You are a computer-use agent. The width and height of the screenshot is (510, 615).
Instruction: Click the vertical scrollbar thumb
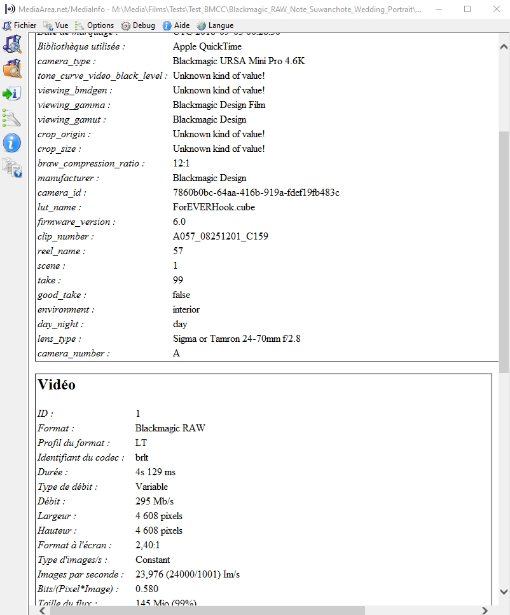tap(504, 252)
